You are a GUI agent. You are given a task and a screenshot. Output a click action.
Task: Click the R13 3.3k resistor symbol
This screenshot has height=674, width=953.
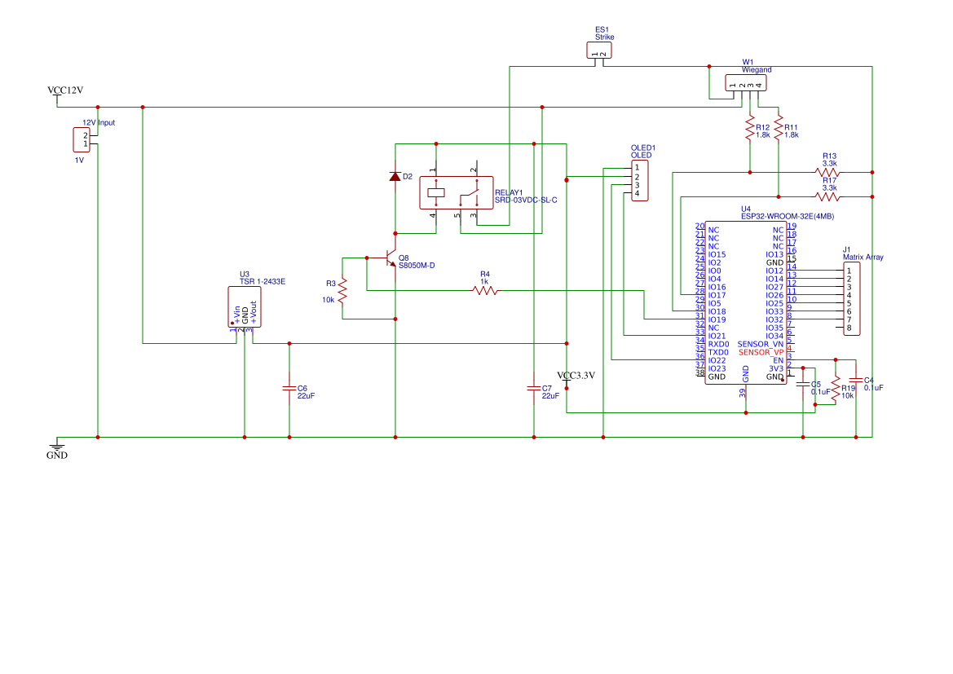tap(827, 173)
